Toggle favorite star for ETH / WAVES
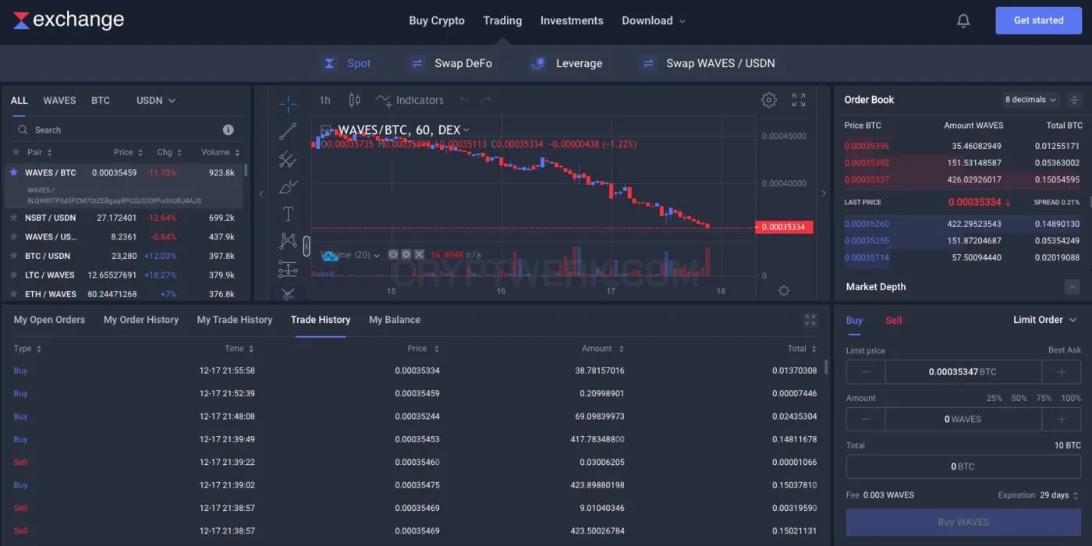 point(14,294)
